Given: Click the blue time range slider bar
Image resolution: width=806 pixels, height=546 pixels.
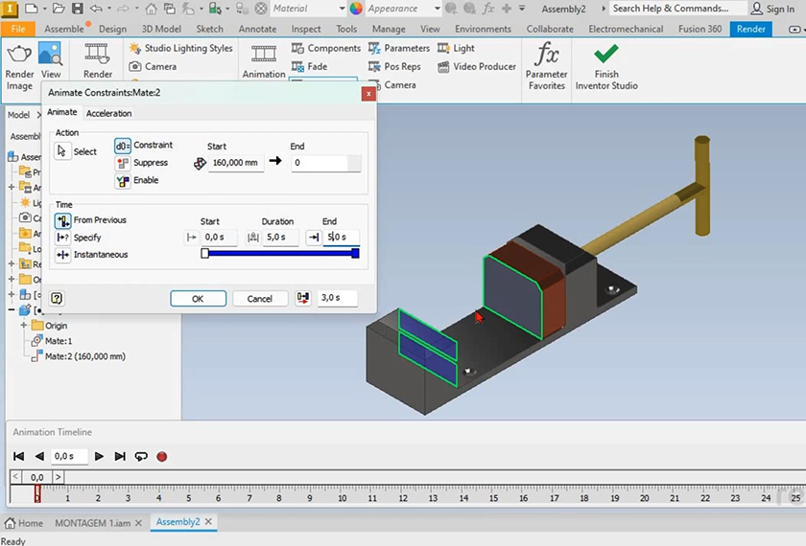Looking at the screenshot, I should click(280, 254).
